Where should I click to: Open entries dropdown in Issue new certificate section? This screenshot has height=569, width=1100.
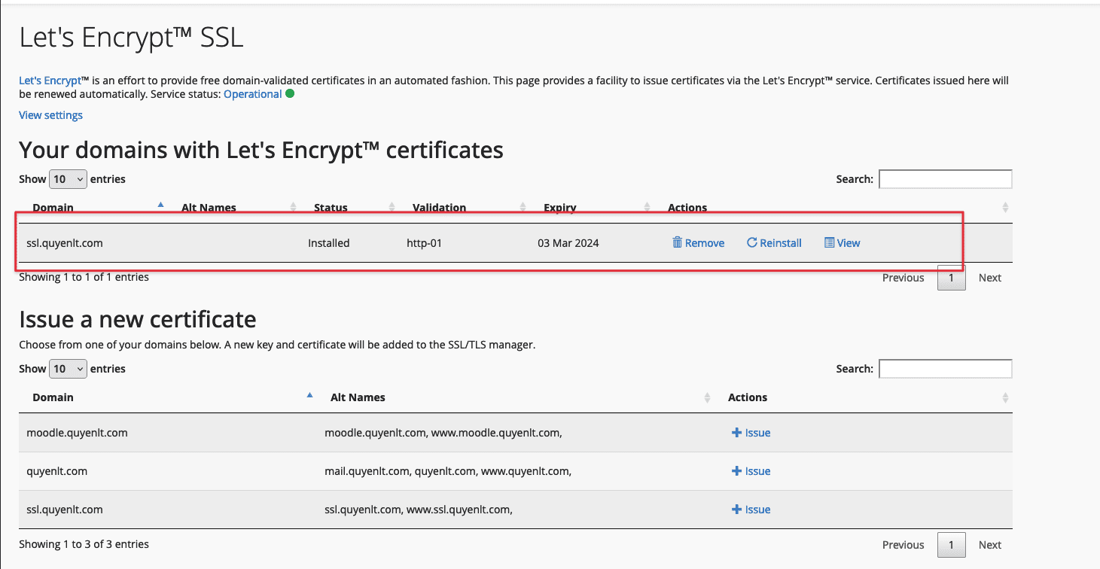(68, 369)
